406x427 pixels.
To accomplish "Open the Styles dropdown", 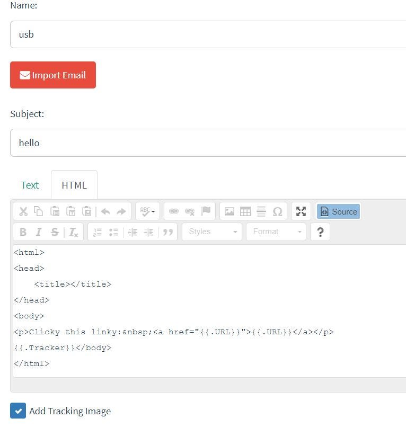I will (212, 232).
